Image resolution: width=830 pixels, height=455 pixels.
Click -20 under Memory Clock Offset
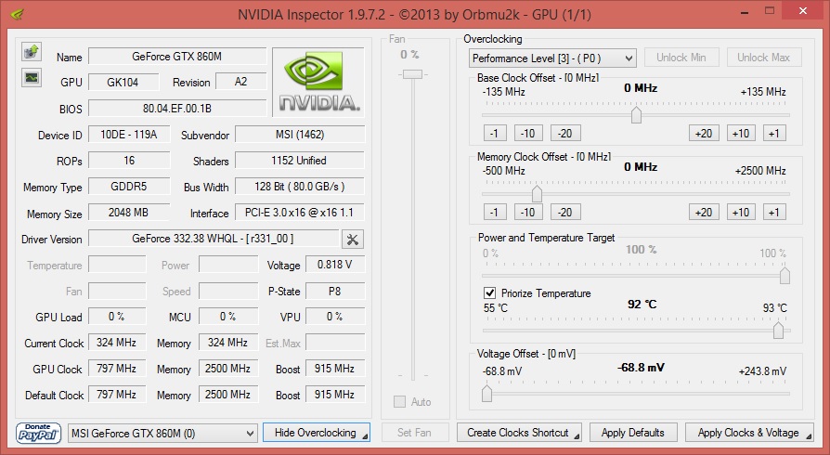coord(565,212)
